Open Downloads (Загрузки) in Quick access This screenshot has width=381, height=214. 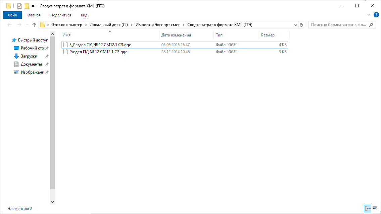[x=29, y=56]
